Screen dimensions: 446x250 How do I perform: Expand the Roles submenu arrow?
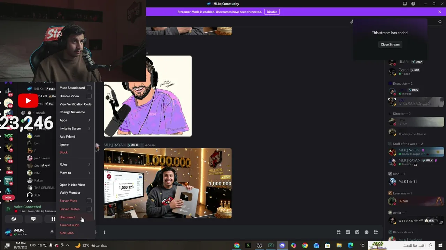click(x=89, y=164)
